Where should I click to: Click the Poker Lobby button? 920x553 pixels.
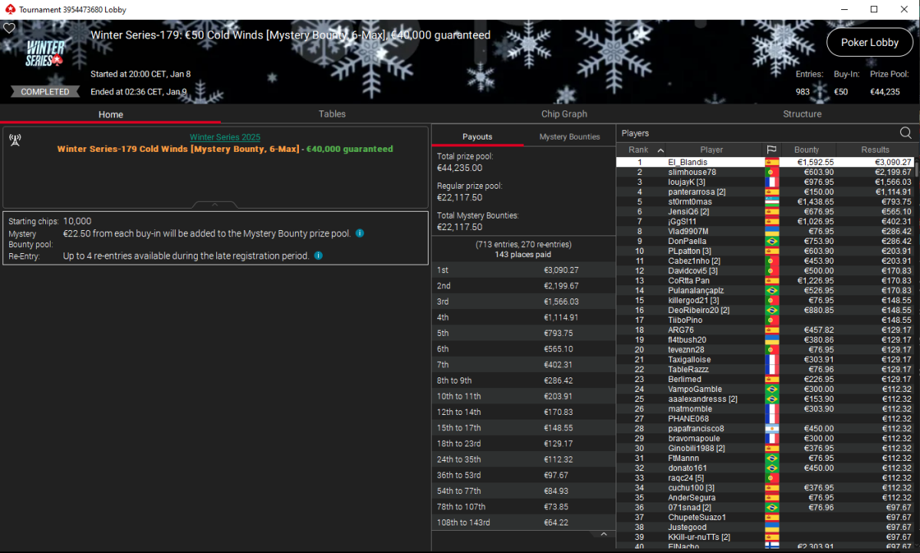(x=869, y=42)
